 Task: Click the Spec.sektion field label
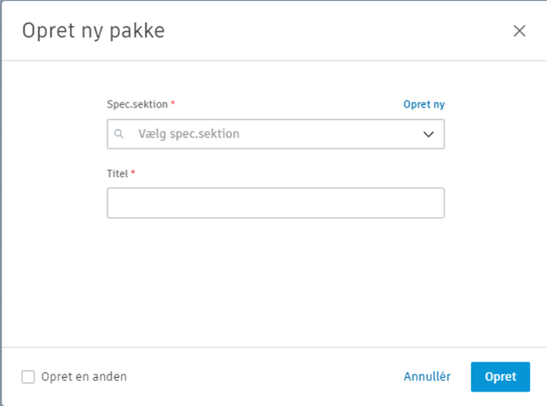pyautogui.click(x=137, y=104)
